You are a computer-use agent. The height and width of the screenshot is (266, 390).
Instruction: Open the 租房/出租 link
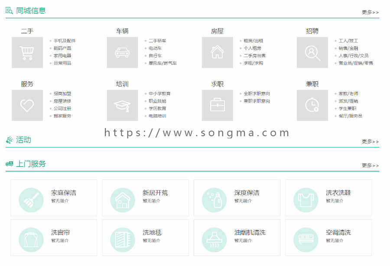[253, 41]
